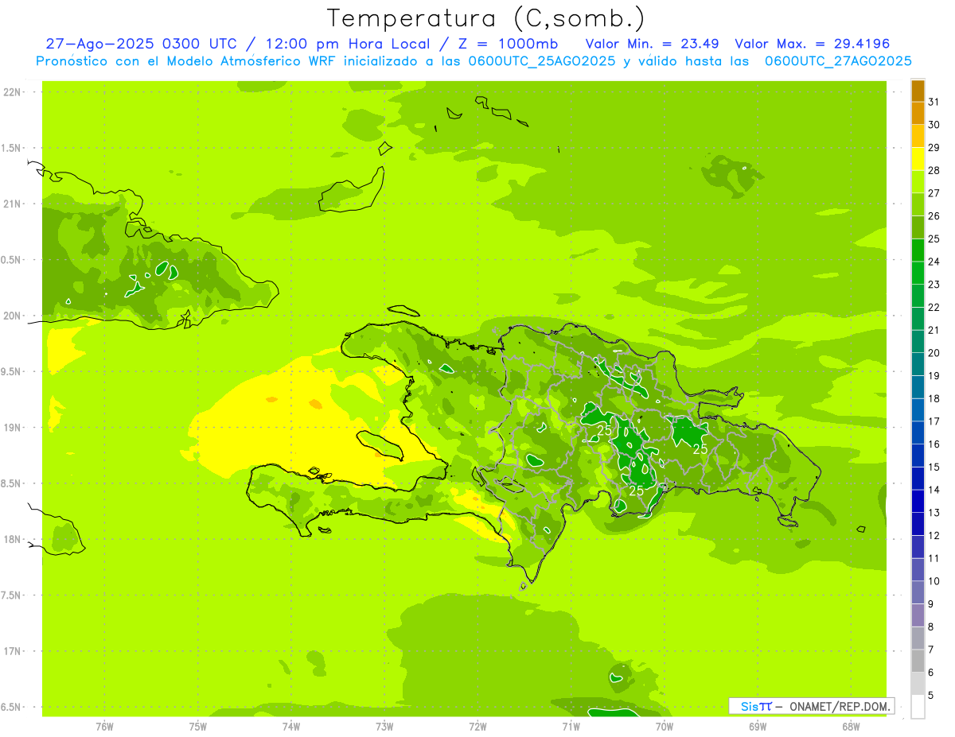Viewport: 955px width, 737px height.
Task: Click the "19N" latitude axis label
Action: tap(14, 428)
